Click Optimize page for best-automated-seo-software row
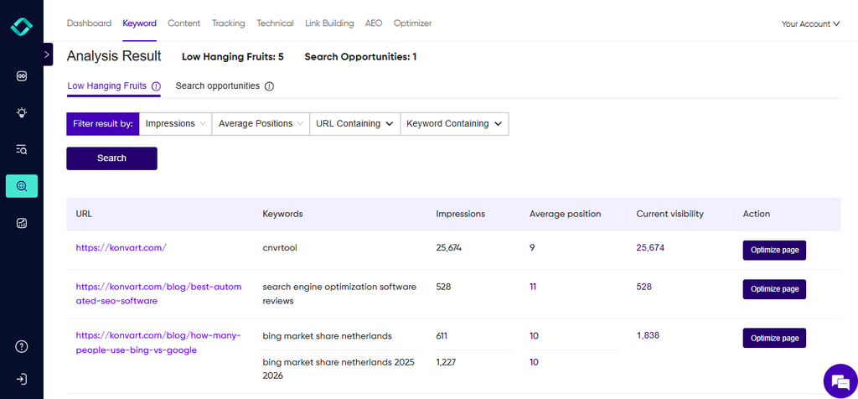Viewport: 858px width, 399px height. [774, 289]
